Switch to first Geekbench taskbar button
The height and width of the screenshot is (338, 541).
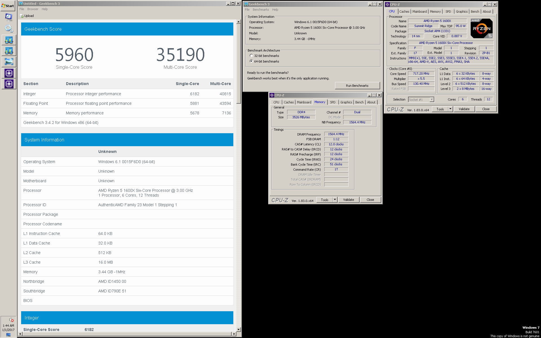[x=9, y=40]
